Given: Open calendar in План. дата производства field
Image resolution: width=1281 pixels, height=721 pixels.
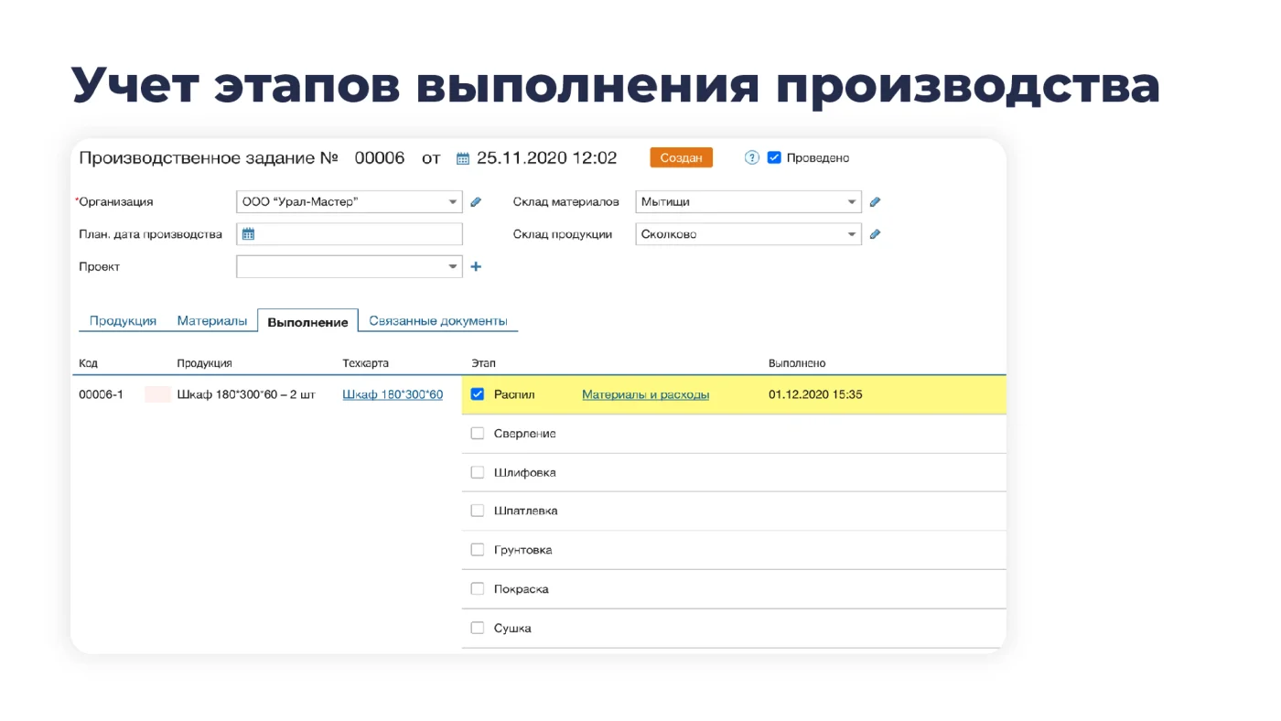Looking at the screenshot, I should pos(248,234).
